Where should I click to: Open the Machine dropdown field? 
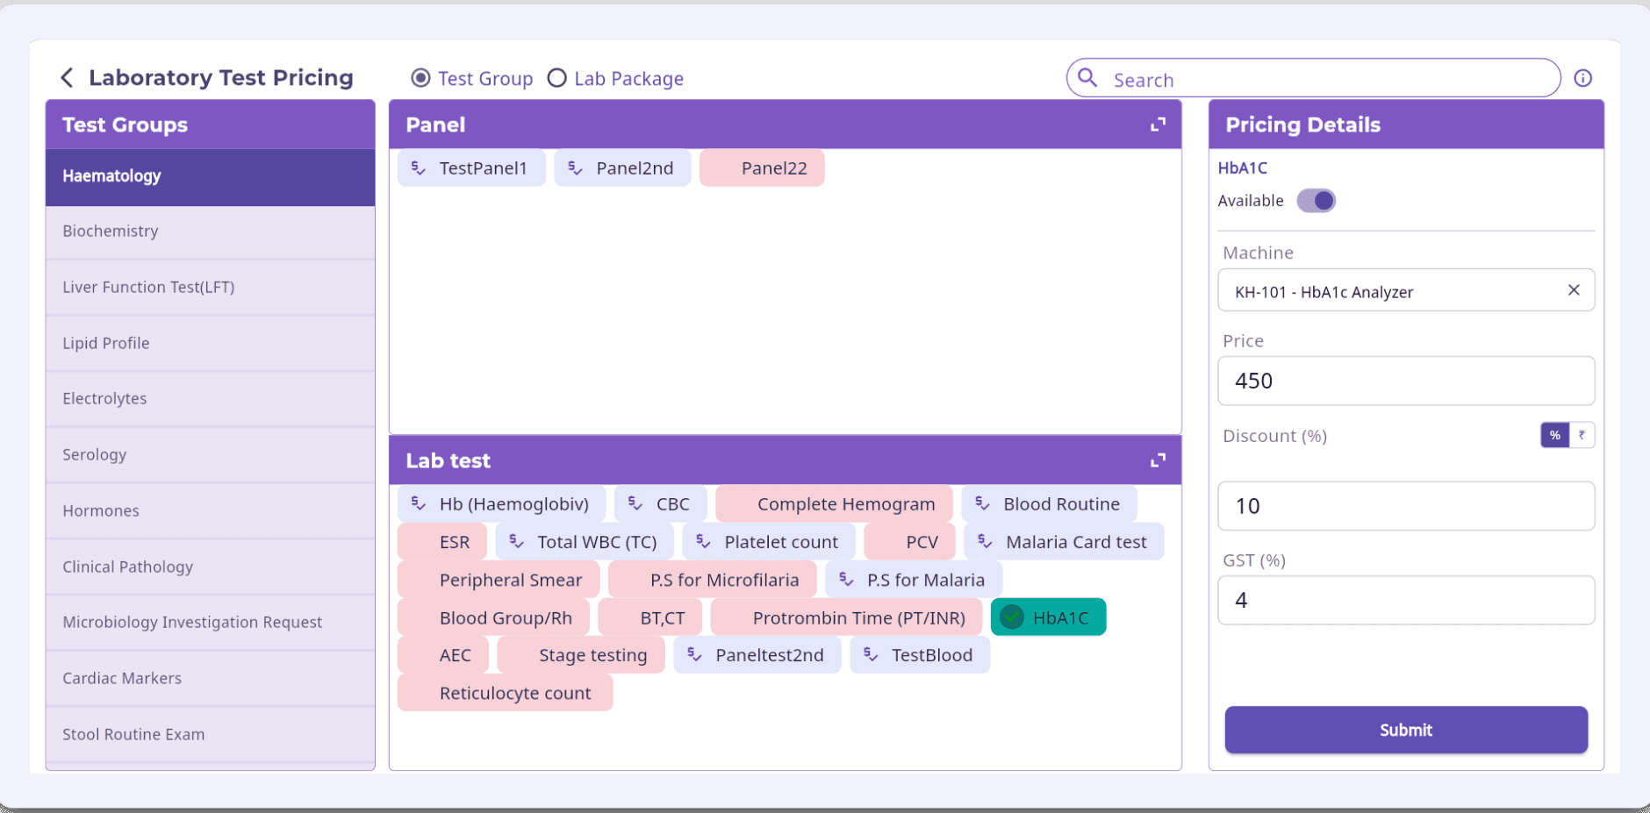1406,290
